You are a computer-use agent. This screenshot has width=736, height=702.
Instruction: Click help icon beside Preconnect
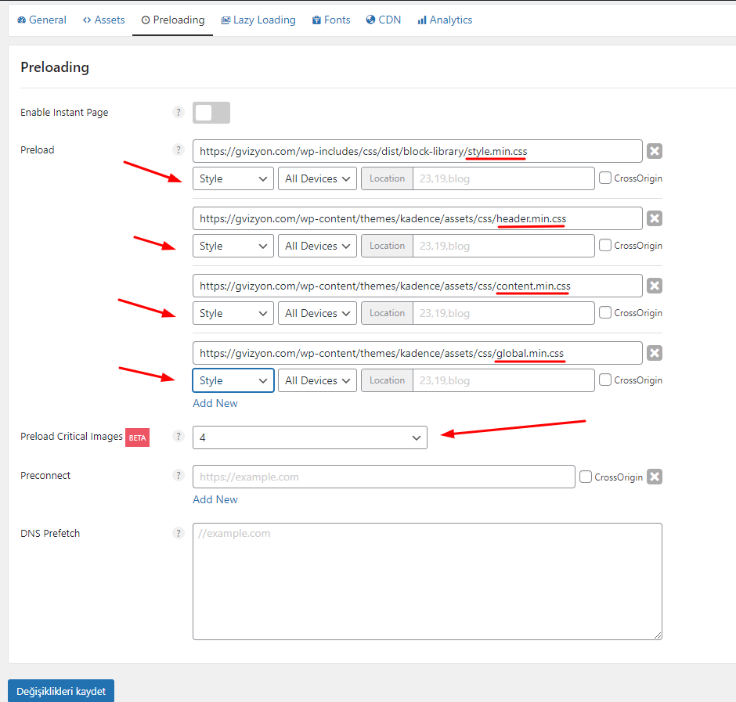(x=179, y=475)
